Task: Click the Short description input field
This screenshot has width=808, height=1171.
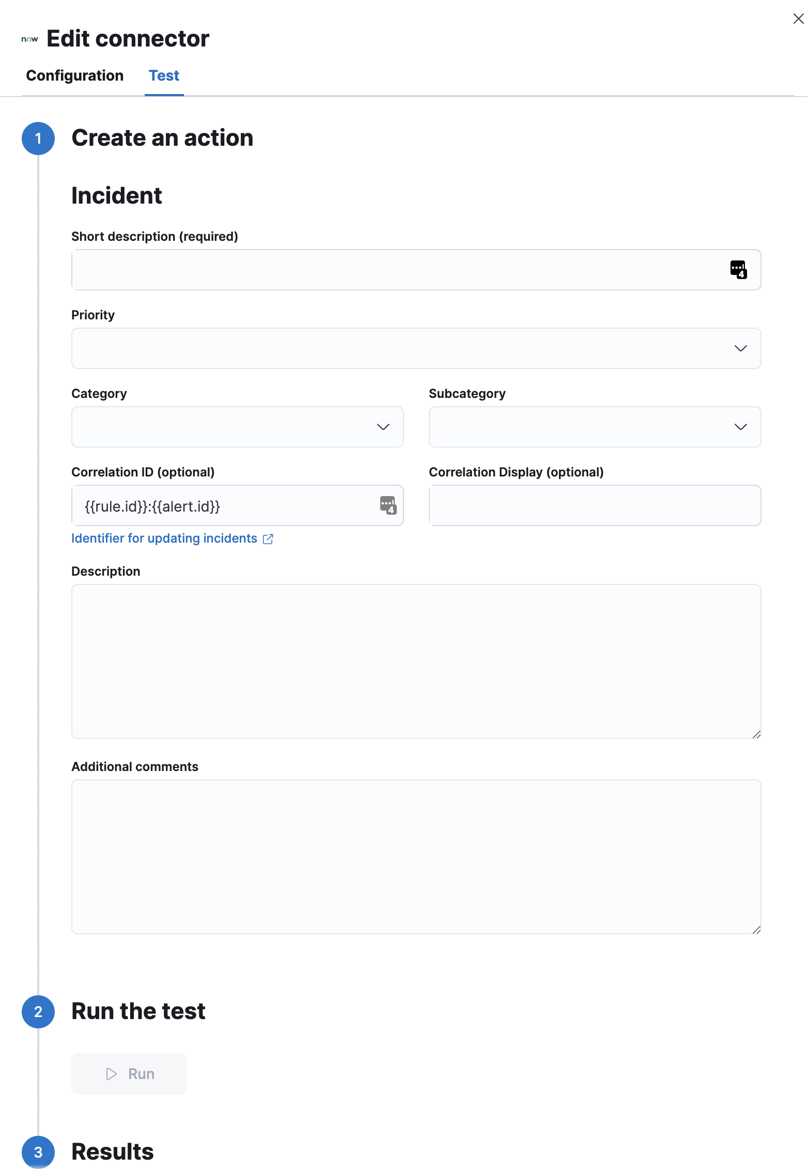Action: (398, 270)
